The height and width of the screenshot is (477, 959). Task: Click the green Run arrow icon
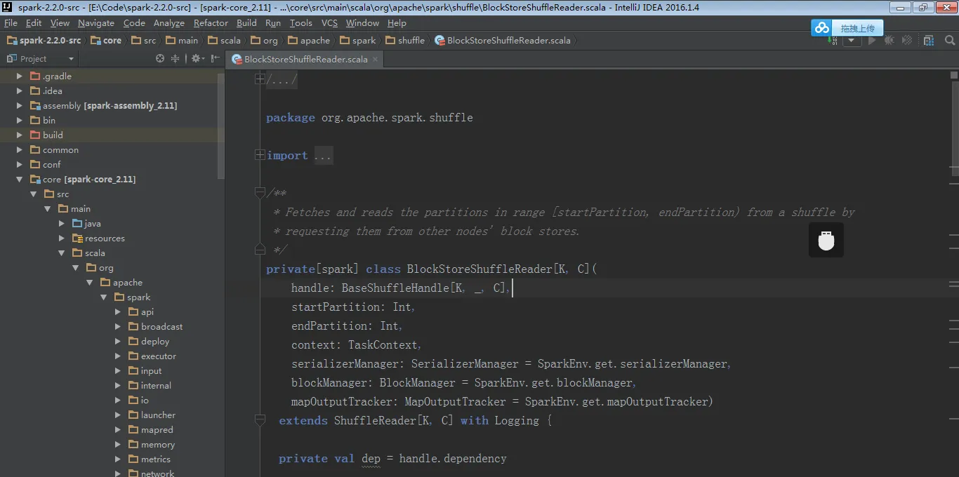872,41
